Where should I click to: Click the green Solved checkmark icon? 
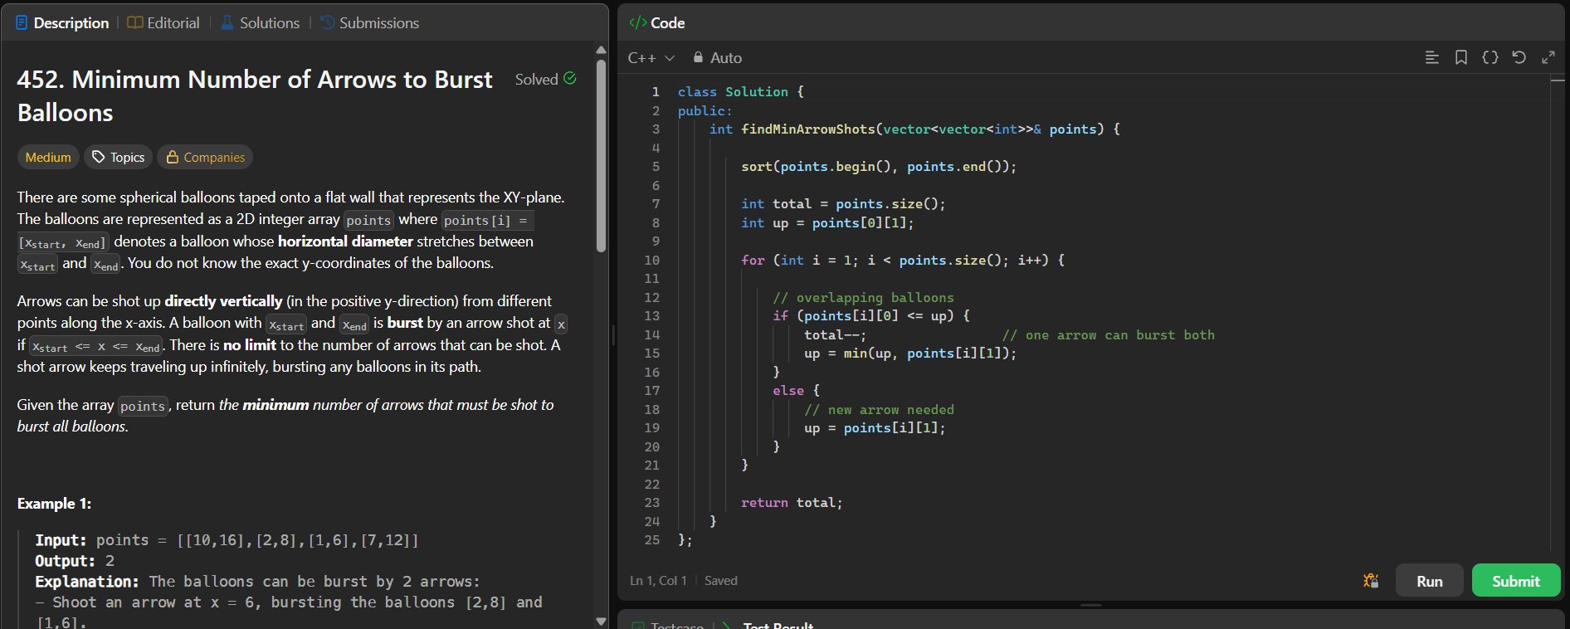click(570, 78)
